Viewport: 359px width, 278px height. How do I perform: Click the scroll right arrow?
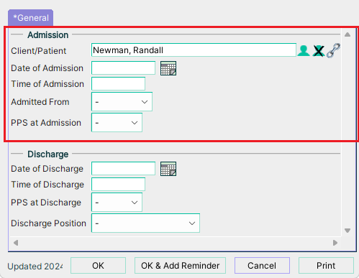[335, 243]
